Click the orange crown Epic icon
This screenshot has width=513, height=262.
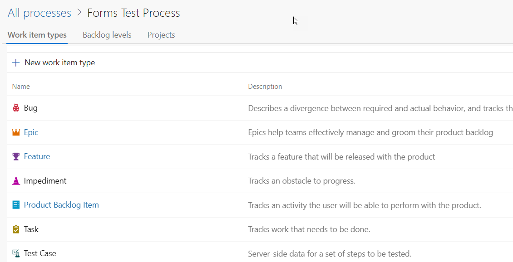pyautogui.click(x=16, y=132)
